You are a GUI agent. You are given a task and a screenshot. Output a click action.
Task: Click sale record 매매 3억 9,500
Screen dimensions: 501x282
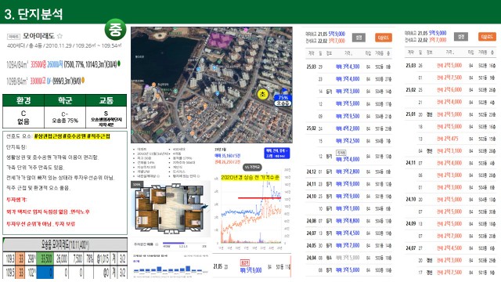348,116
